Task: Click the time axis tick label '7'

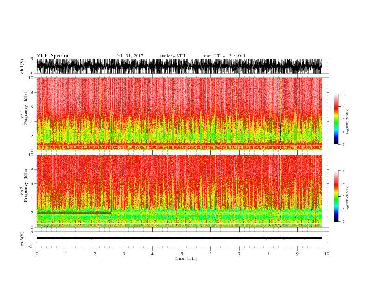Action: [x=240, y=254]
